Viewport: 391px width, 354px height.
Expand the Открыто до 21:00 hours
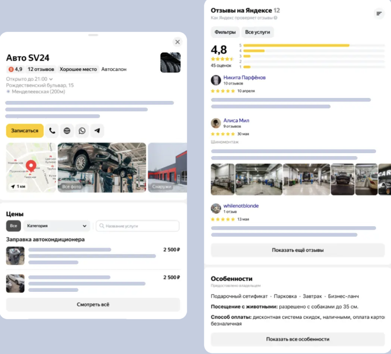click(29, 79)
